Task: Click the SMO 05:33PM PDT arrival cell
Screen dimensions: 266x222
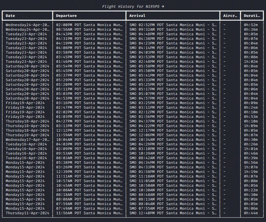Action: pyautogui.click(x=173, y=80)
